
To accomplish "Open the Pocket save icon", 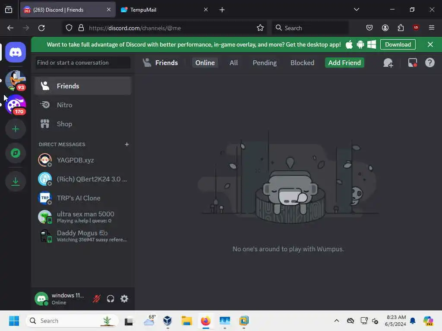I will (x=369, y=28).
